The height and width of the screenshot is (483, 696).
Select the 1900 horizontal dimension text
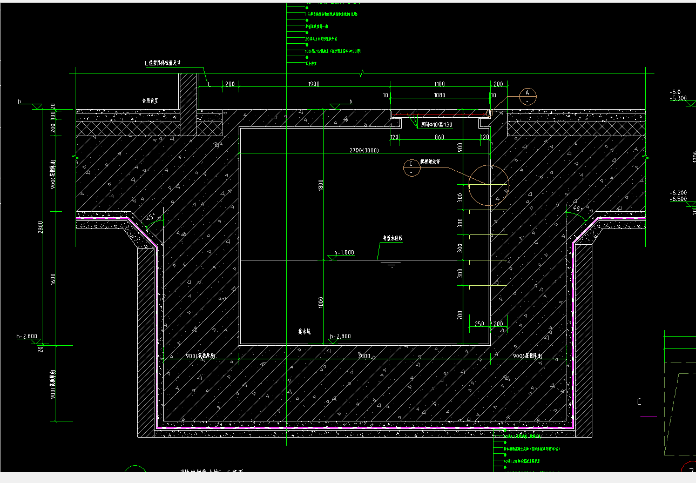click(x=314, y=84)
